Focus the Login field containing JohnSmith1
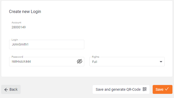174x98 pixels. pos(47,44)
